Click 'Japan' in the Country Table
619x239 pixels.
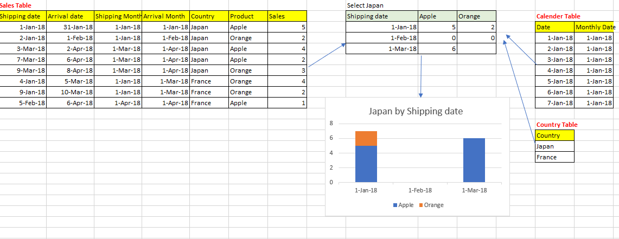554,146
